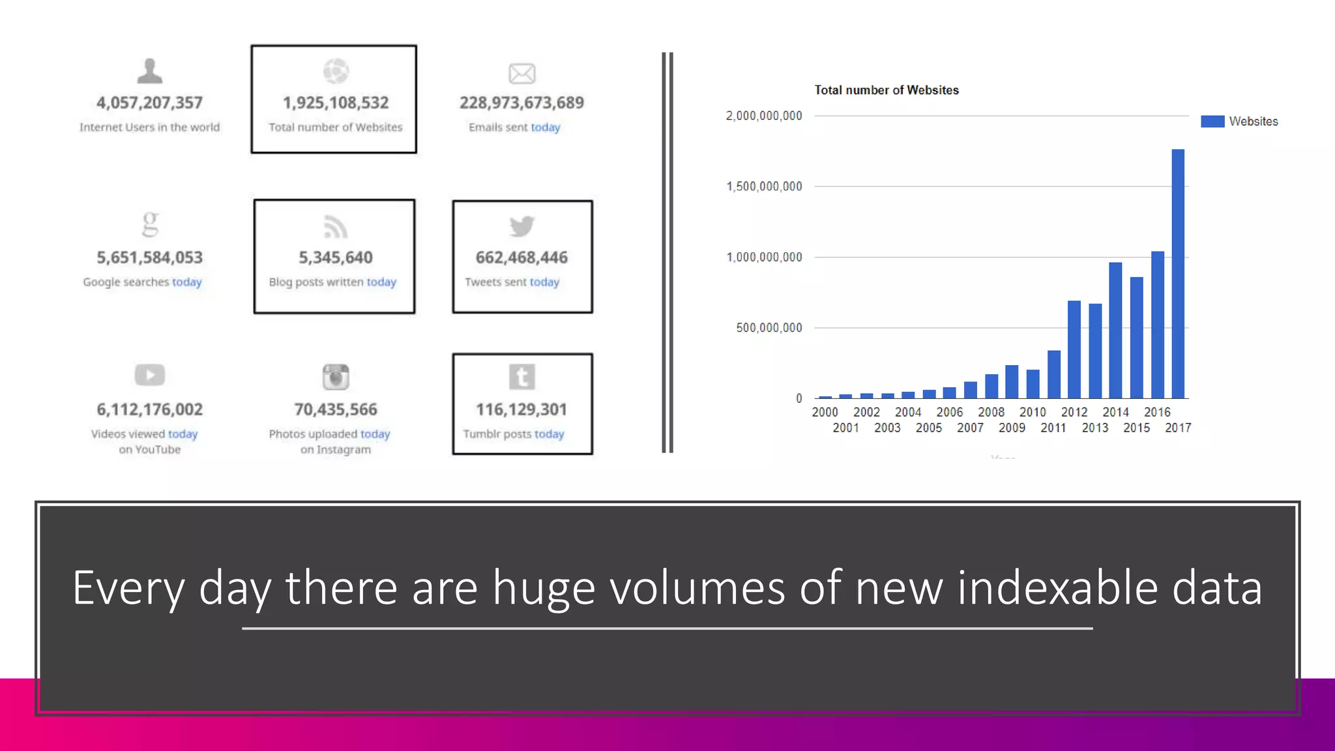Click the 2008 year axis label
Viewport: 1335px width, 751px height.
[x=991, y=412]
